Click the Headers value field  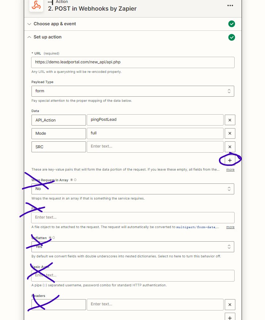(x=155, y=305)
